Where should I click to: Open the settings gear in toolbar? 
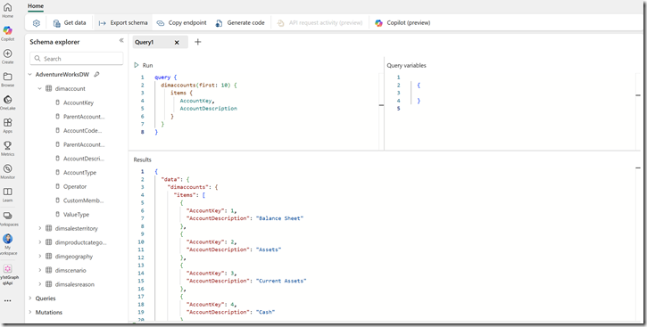pyautogui.click(x=37, y=23)
